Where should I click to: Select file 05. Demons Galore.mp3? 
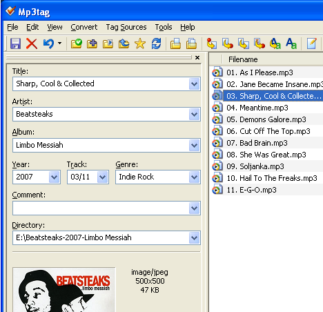[266, 119]
